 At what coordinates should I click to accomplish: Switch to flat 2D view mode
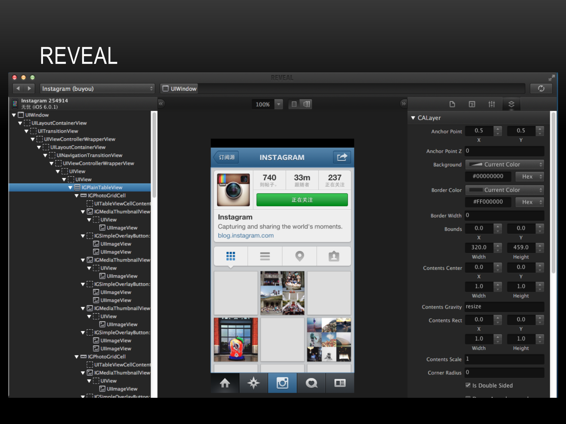coord(294,104)
